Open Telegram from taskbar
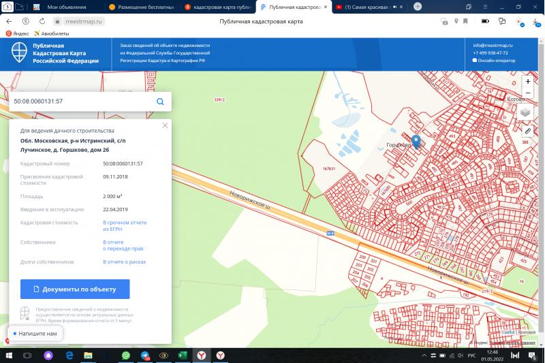 145,356
